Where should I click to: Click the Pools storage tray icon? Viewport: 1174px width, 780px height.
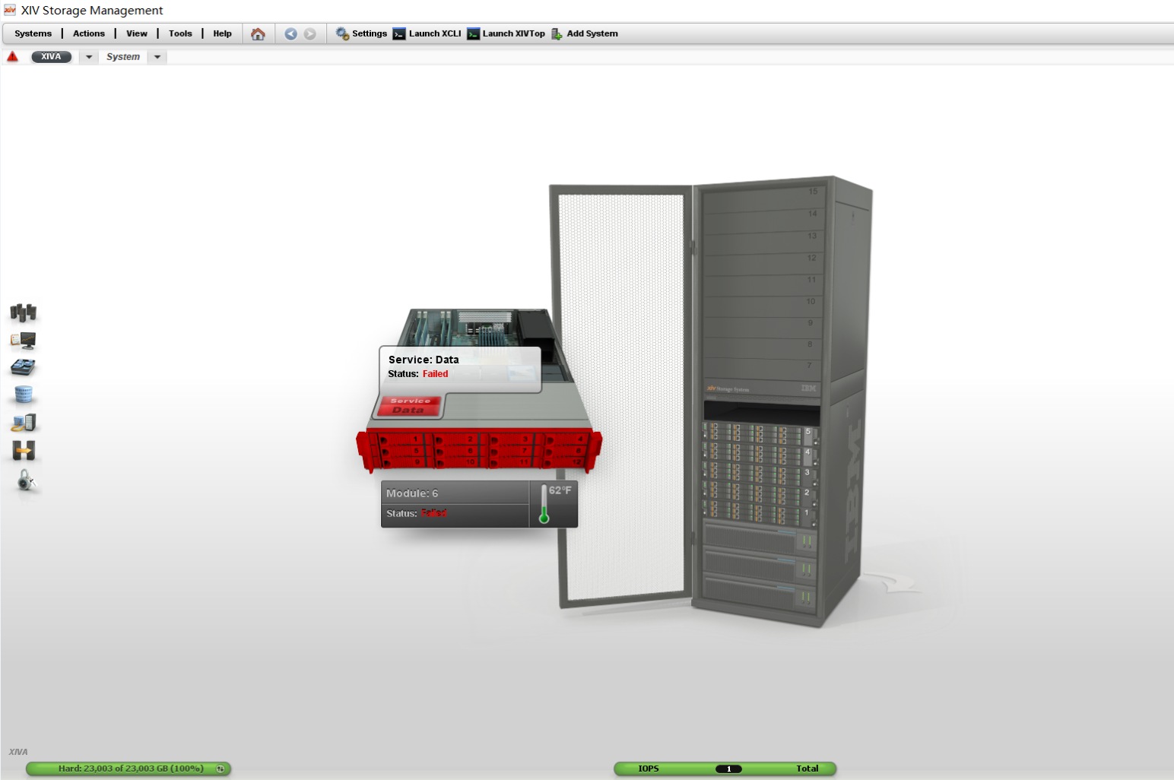pyautogui.click(x=23, y=368)
